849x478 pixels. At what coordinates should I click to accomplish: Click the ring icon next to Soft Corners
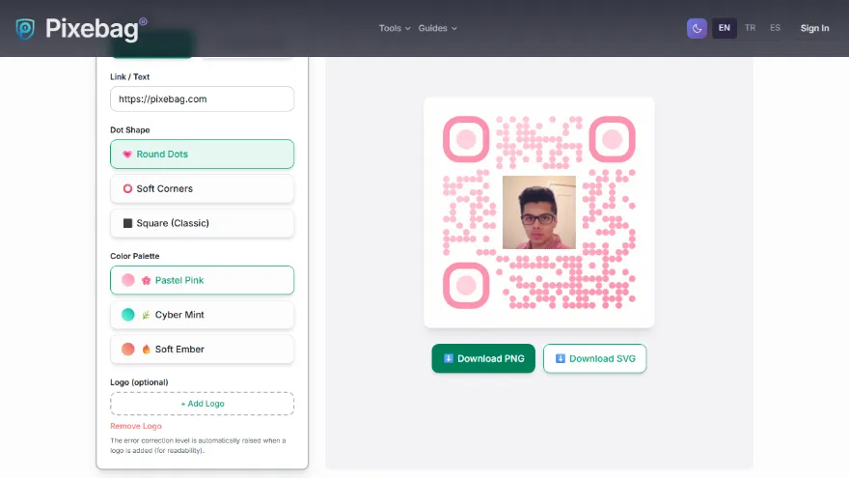coord(127,188)
